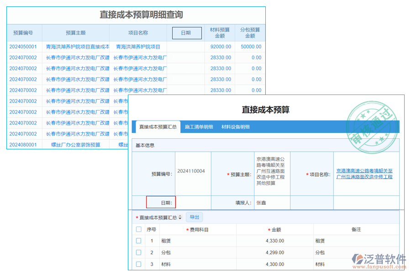
Task: Select the checkbox for row 2 分包
Action: pos(139,252)
